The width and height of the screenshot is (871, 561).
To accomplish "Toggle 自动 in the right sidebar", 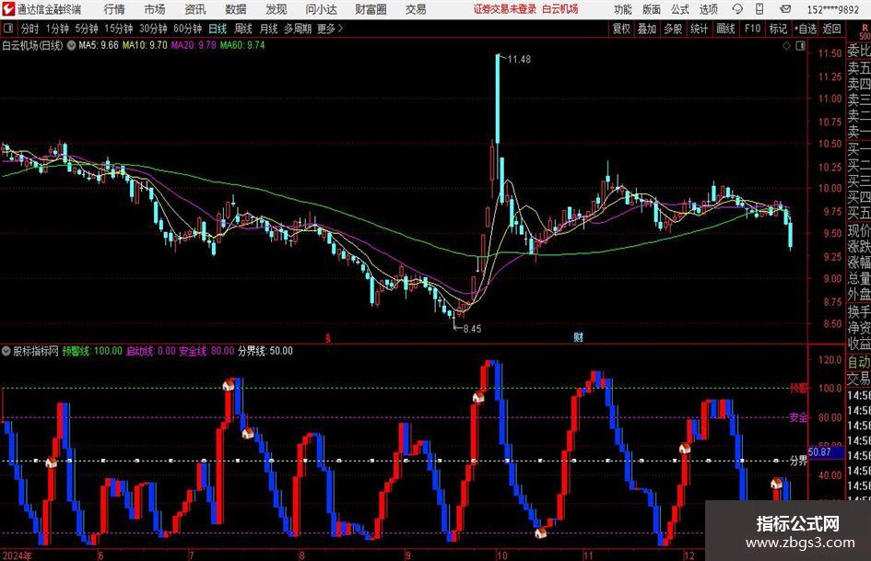I will [x=858, y=363].
